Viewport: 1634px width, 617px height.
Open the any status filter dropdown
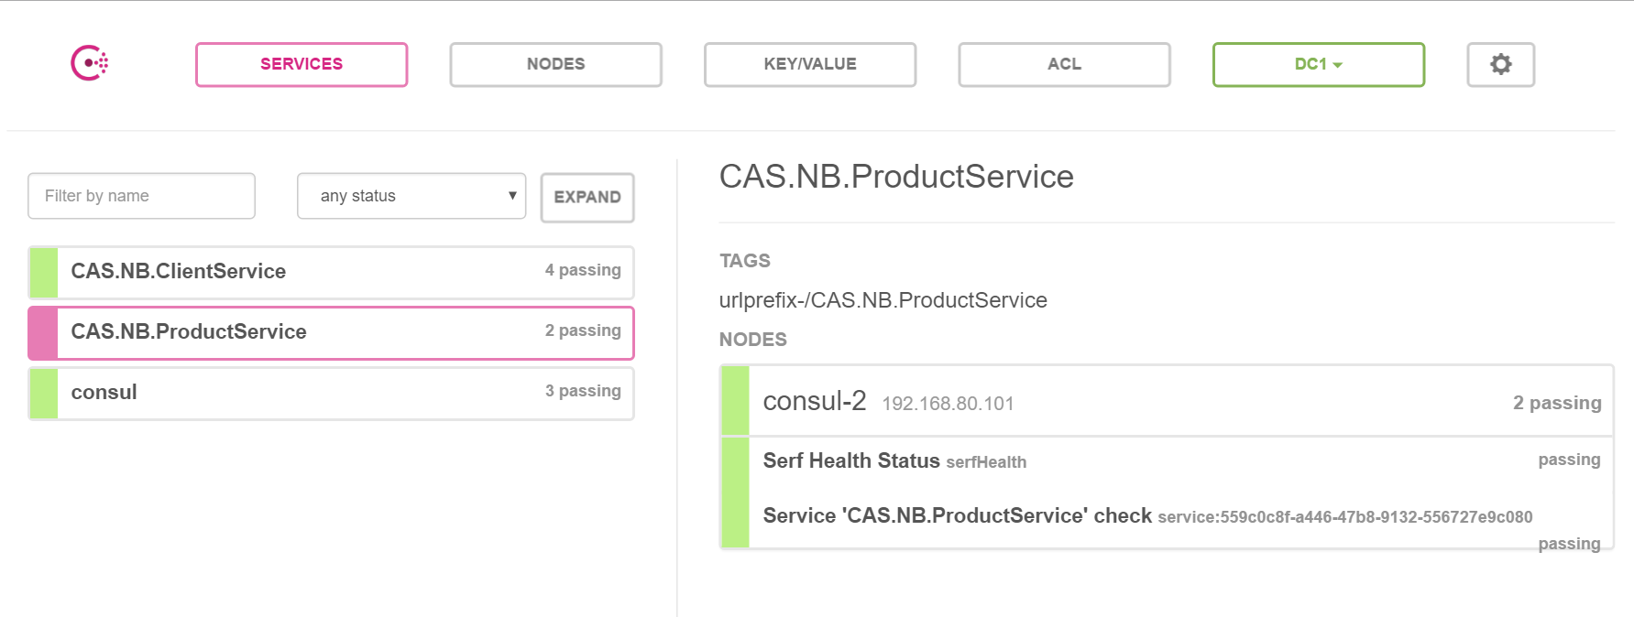[411, 196]
